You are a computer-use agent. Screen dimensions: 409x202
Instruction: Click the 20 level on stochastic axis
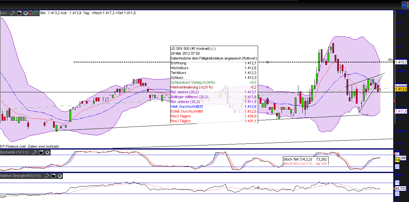[397, 167]
